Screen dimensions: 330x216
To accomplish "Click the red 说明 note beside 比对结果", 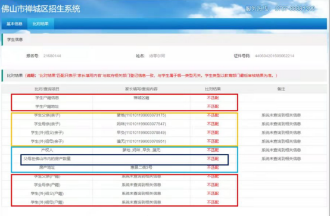I will (151, 76).
